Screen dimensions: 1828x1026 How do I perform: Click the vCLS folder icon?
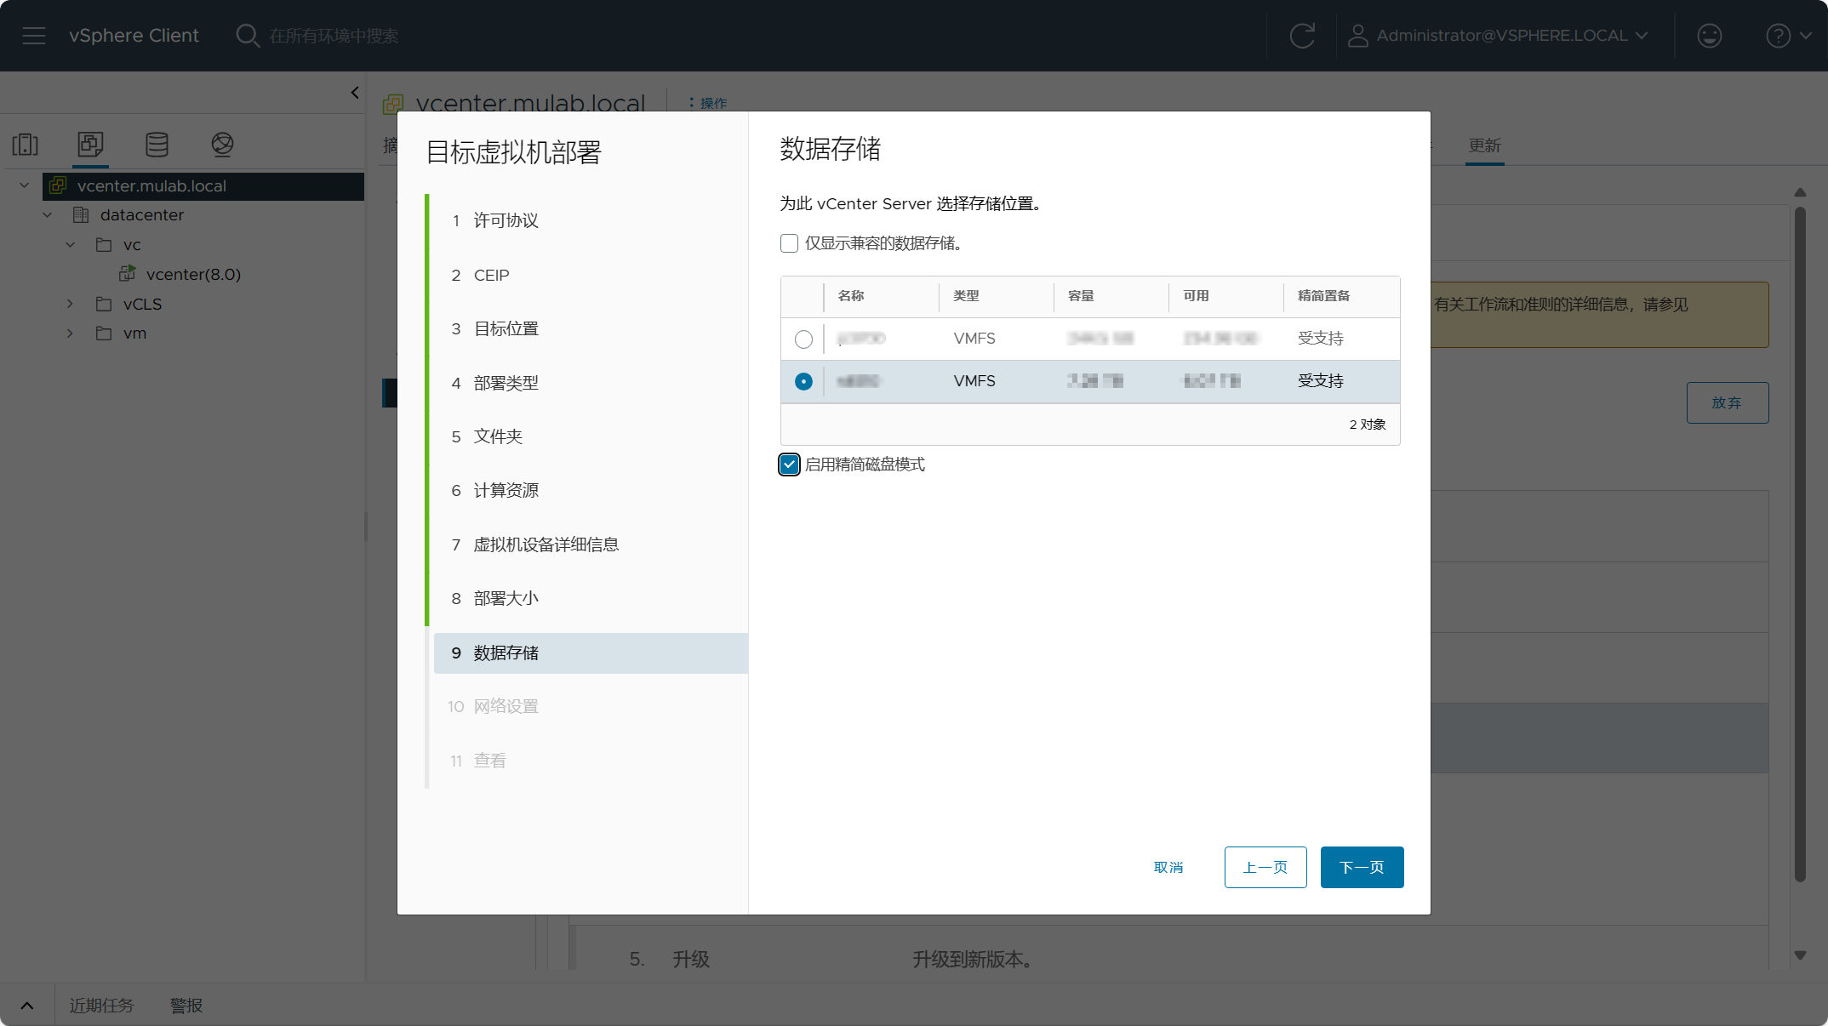click(x=104, y=304)
